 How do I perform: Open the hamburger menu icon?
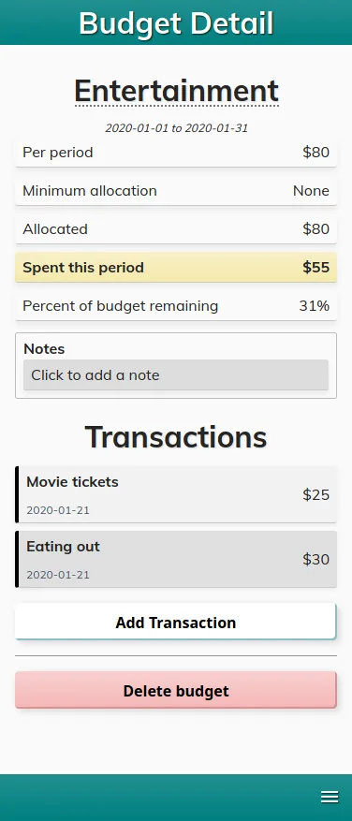point(330,797)
